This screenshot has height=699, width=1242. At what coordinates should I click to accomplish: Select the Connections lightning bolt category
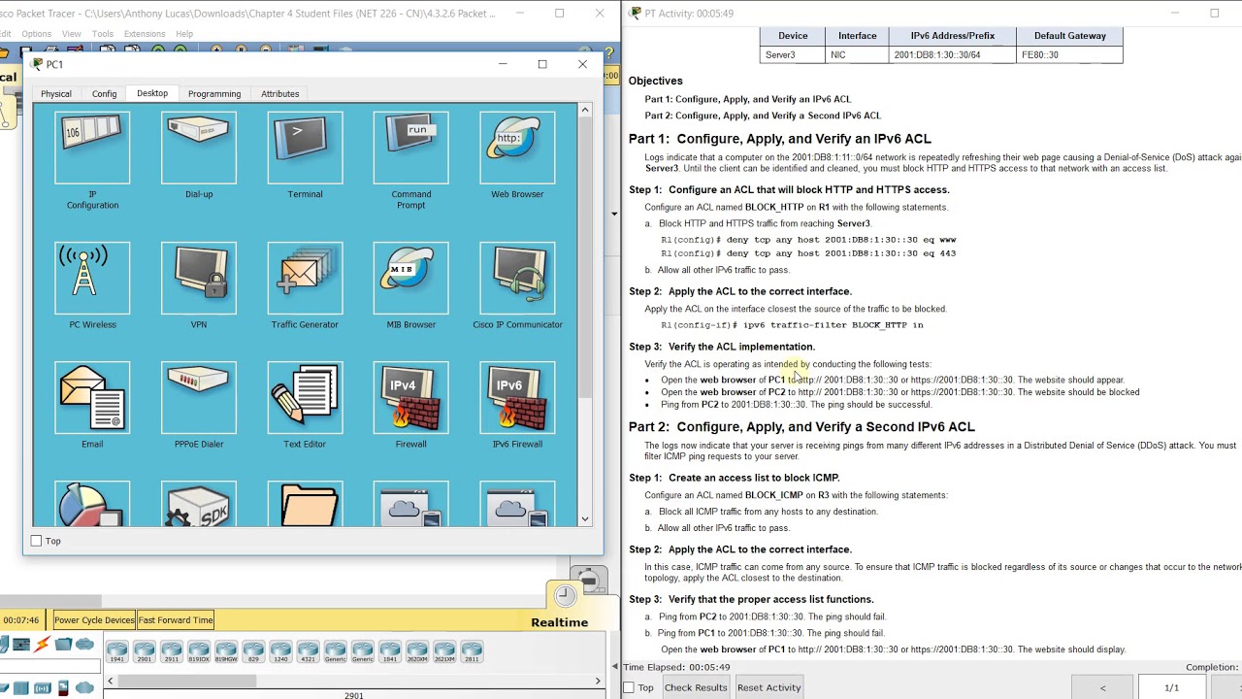[x=42, y=645]
